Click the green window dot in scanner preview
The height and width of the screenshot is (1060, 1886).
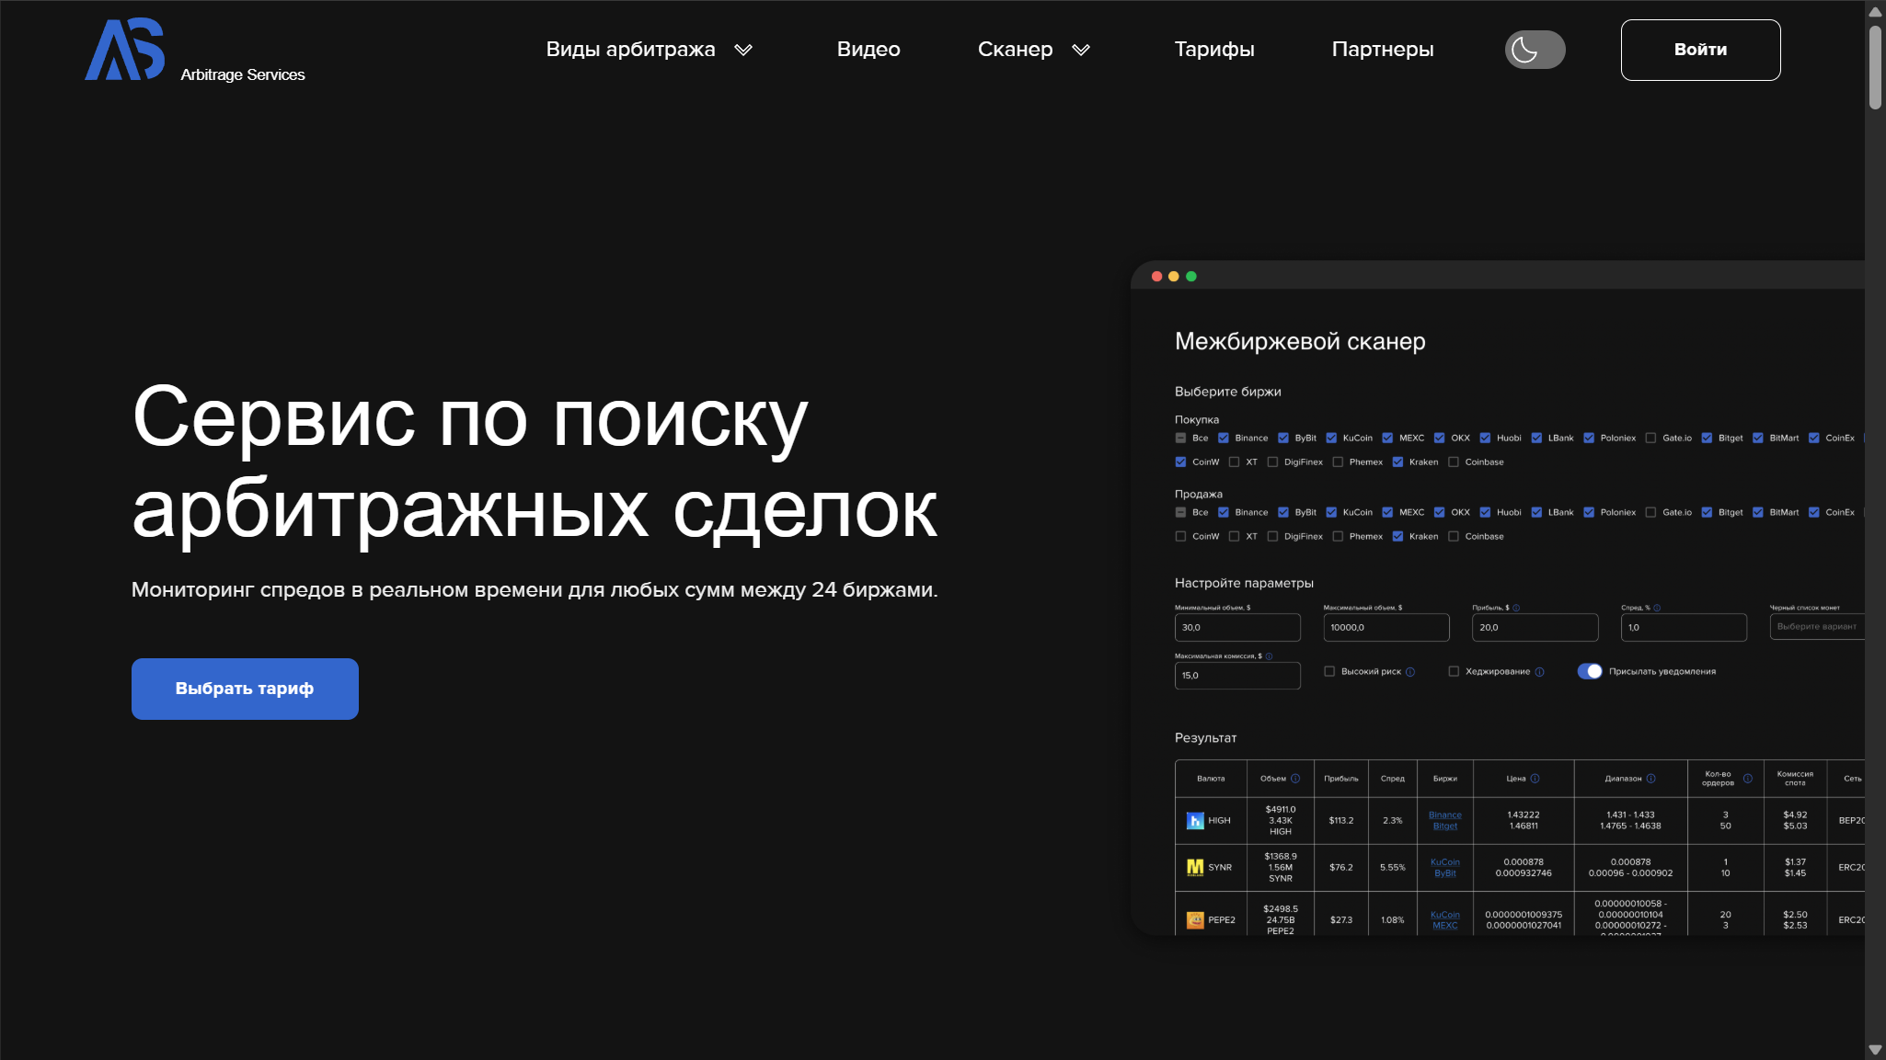coord(1190,276)
